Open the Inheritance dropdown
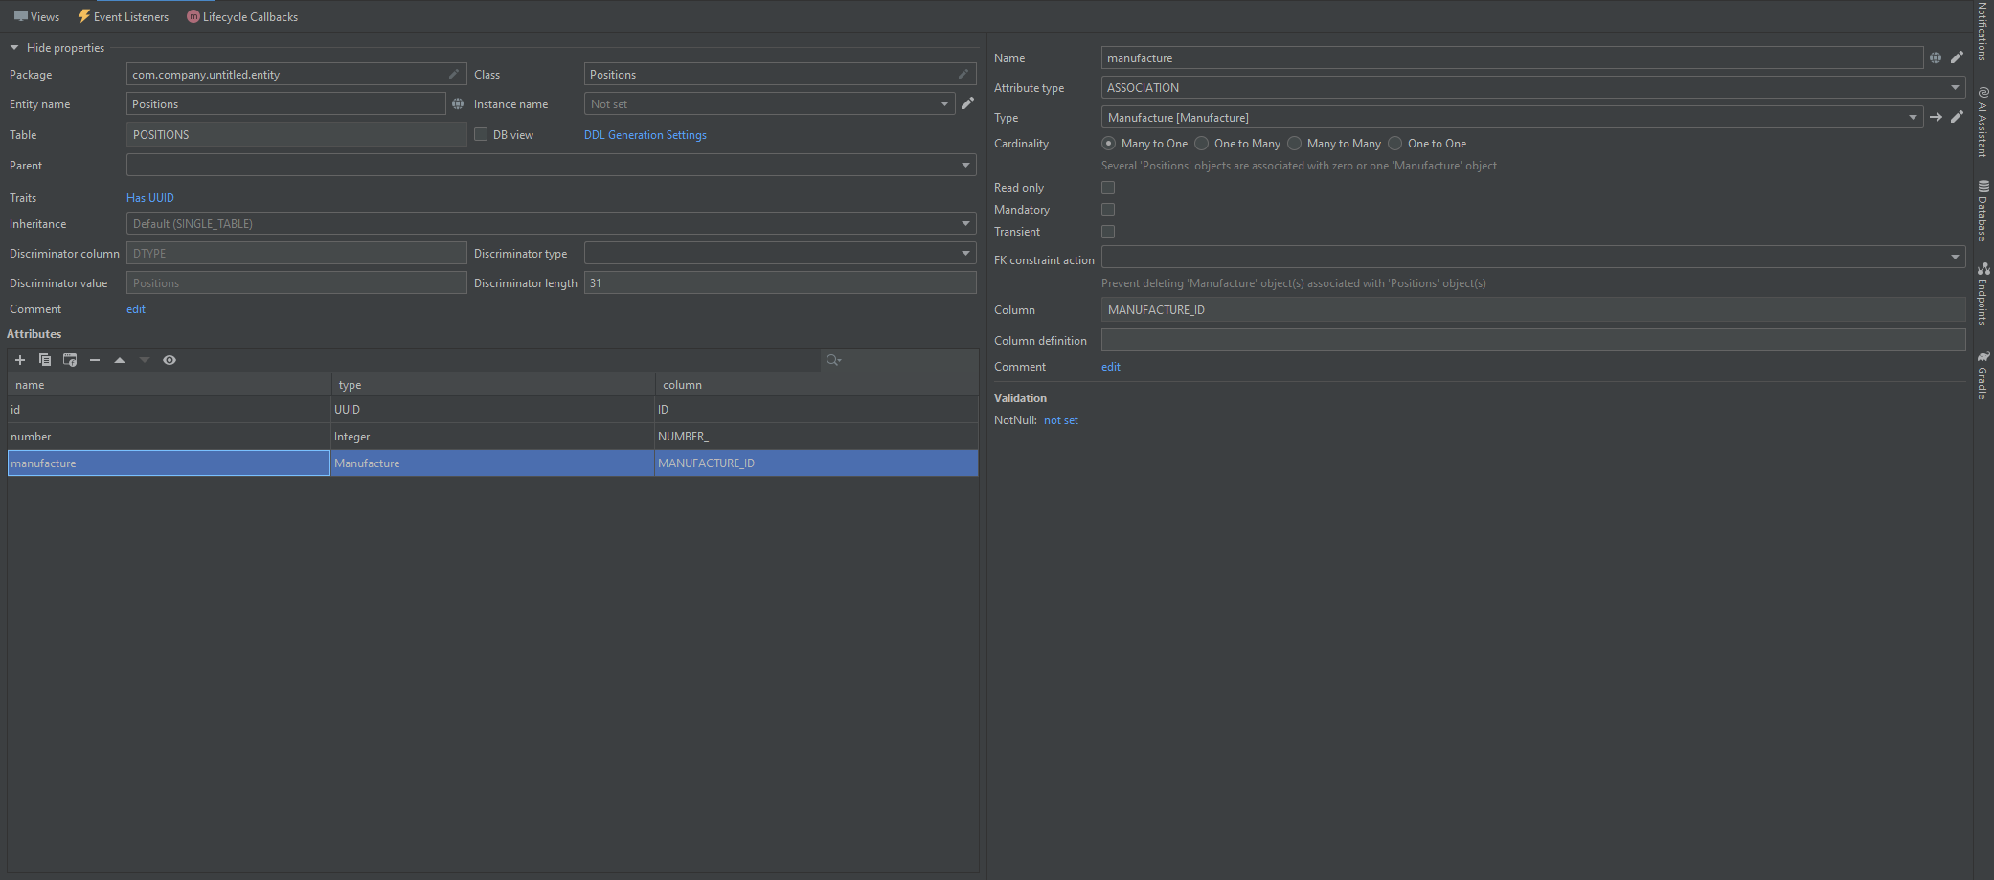 pos(965,223)
